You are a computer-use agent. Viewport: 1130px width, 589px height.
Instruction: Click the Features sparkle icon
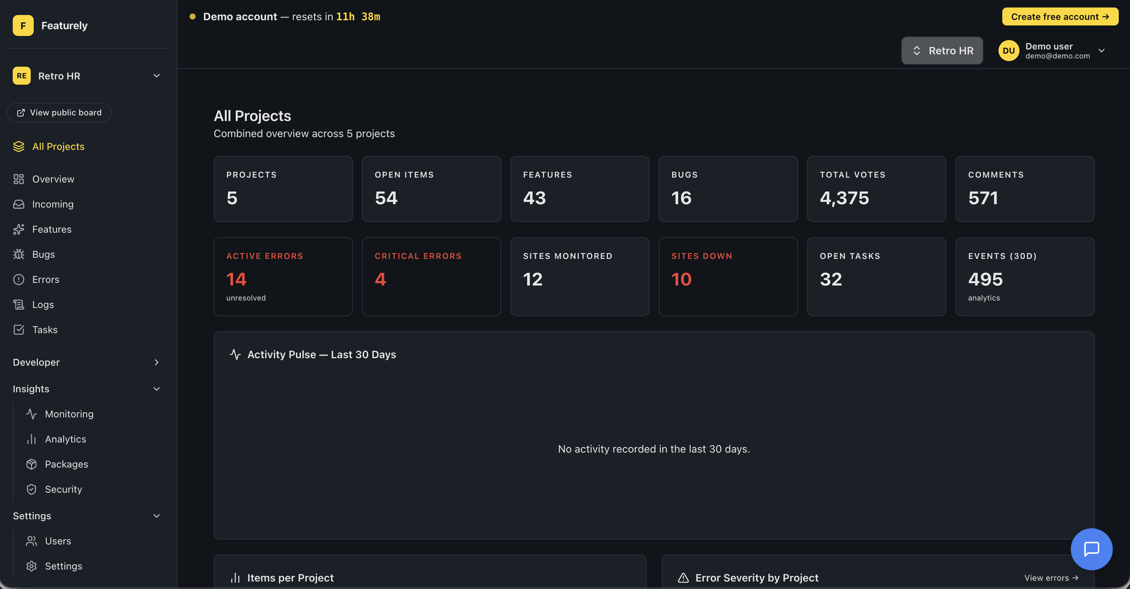[18, 229]
